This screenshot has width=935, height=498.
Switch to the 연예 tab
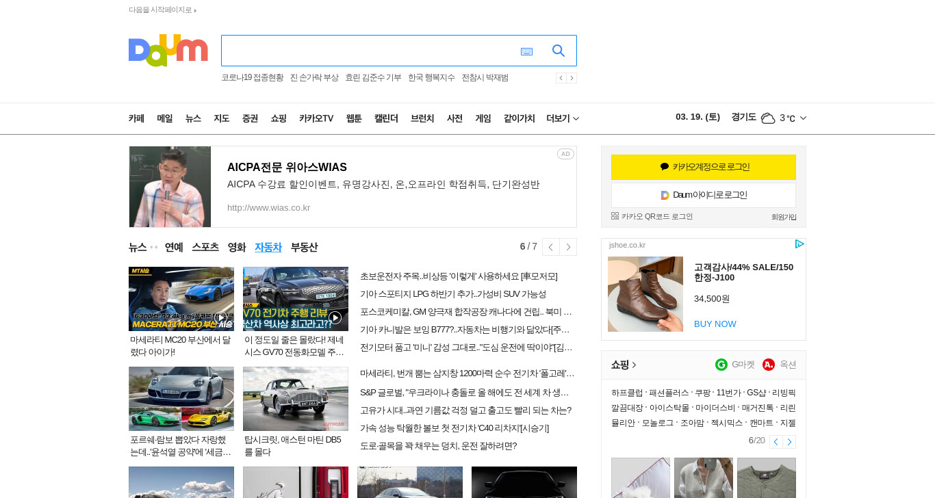click(174, 247)
